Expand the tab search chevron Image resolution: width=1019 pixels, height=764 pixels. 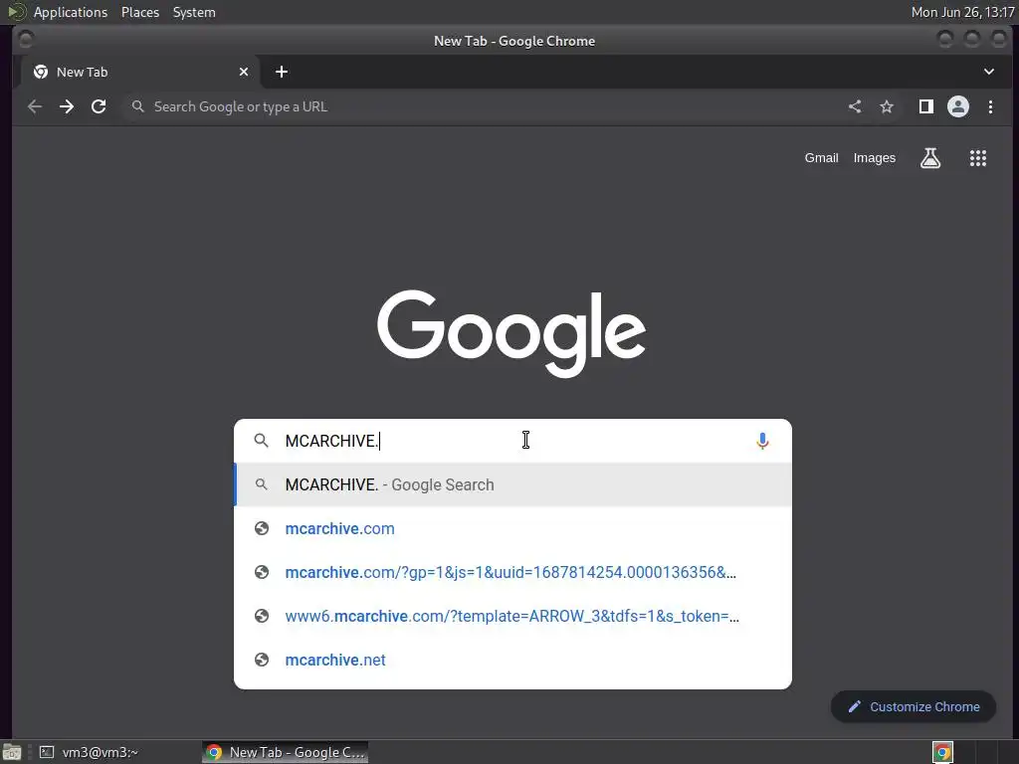pyautogui.click(x=988, y=72)
